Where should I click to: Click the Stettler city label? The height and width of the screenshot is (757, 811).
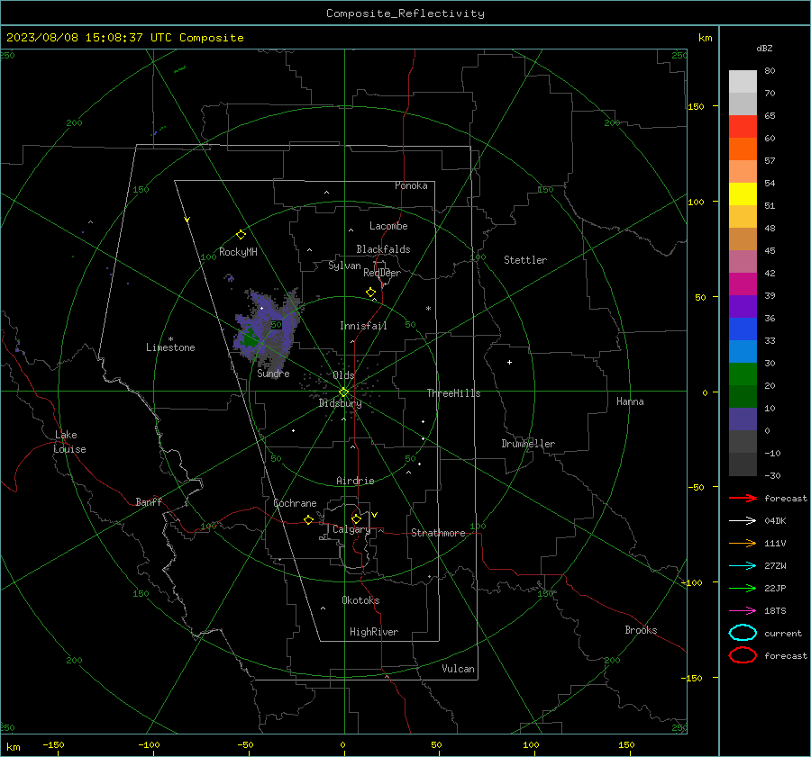(x=525, y=260)
